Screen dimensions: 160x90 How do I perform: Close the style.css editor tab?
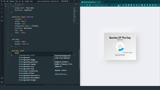tap(23, 4)
